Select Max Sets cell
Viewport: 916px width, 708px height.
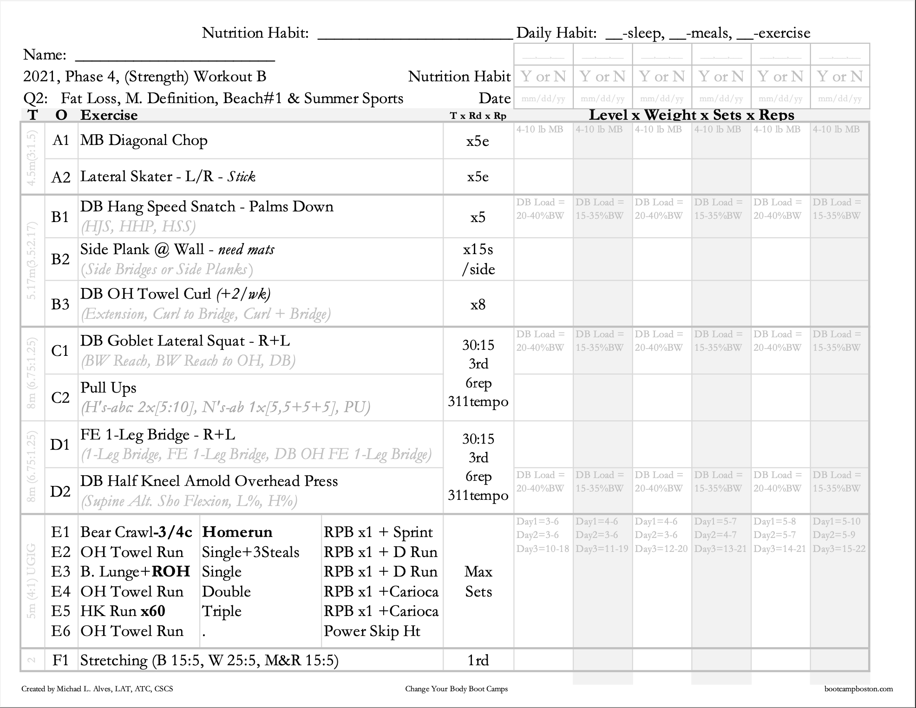478,582
